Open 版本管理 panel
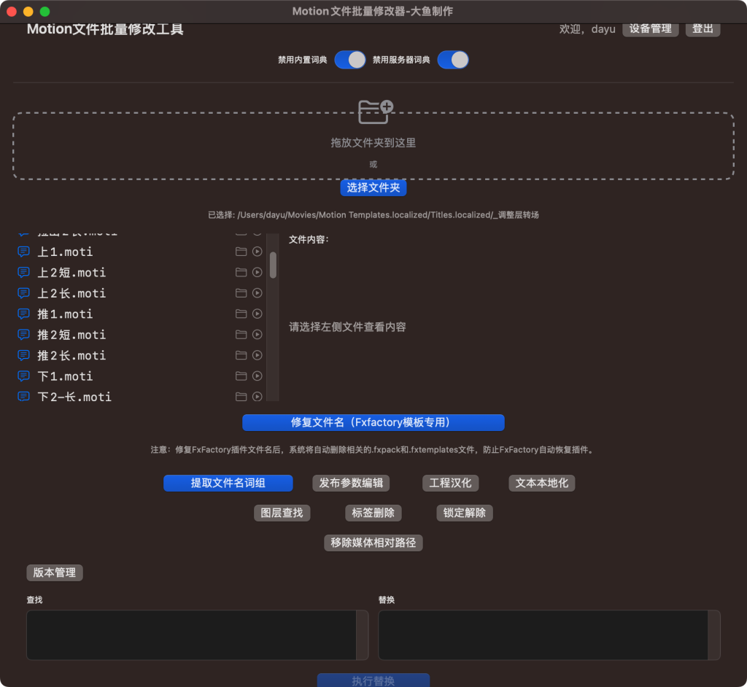 pos(55,572)
